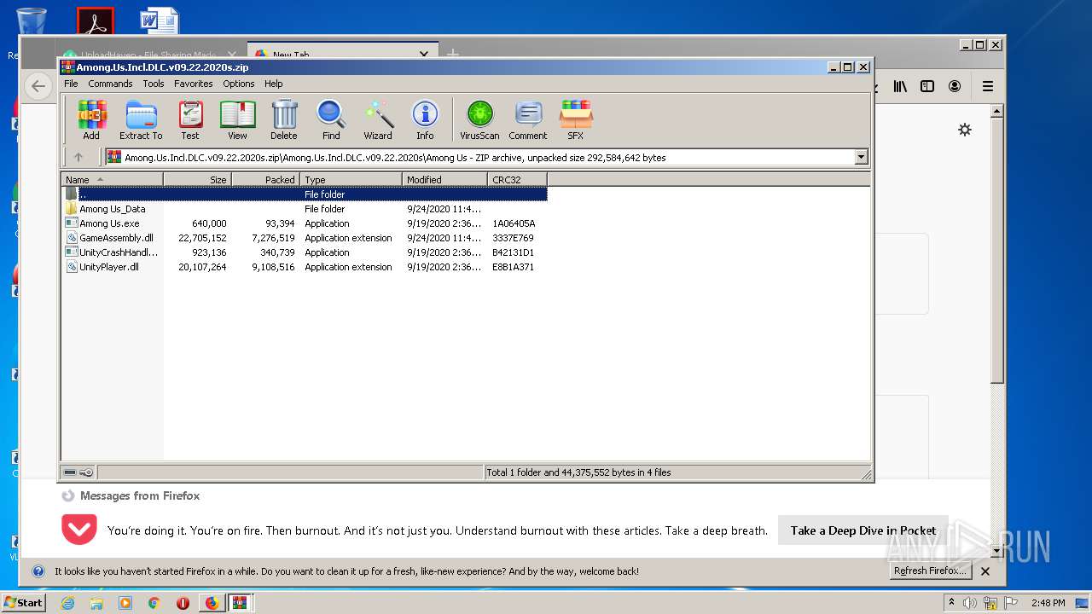
Task: Open the Favorites menu
Action: (x=194, y=84)
